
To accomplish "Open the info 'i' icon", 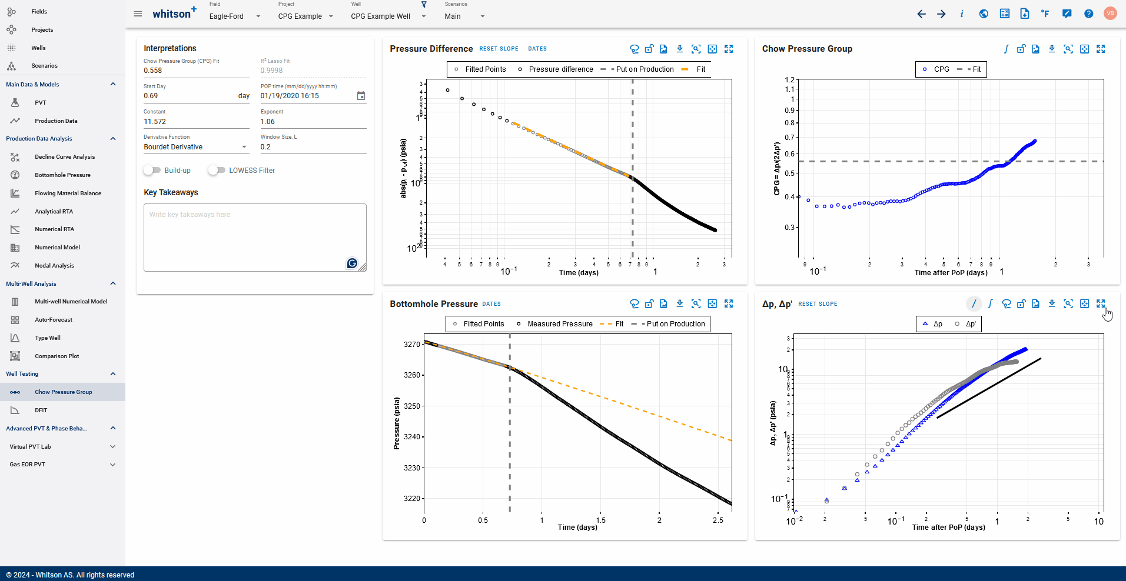I will 962,14.
